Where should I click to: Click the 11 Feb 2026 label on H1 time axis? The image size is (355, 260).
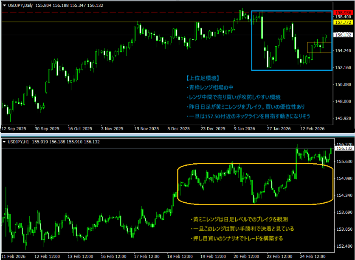13,257
